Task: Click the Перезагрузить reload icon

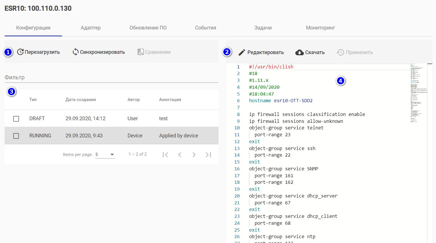Action: click(x=20, y=52)
